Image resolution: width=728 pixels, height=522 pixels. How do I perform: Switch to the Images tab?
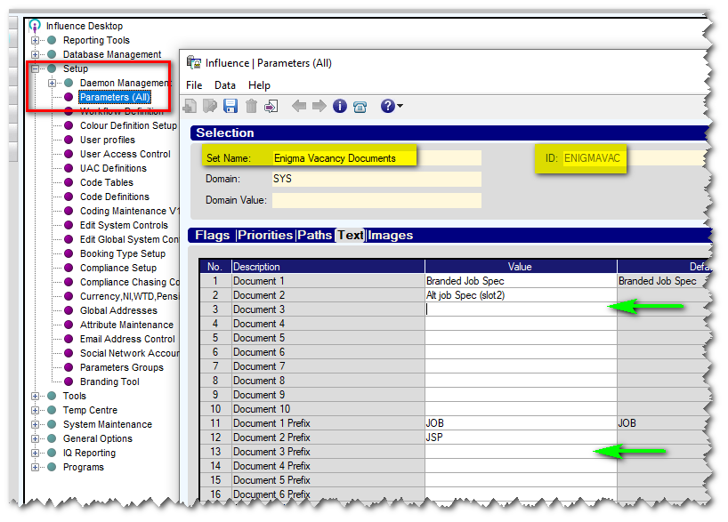(x=390, y=236)
